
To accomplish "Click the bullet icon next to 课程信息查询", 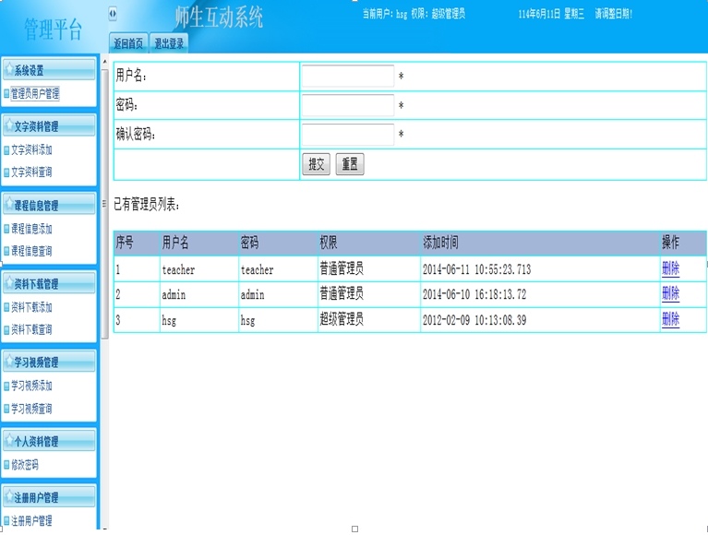I will click(6, 251).
